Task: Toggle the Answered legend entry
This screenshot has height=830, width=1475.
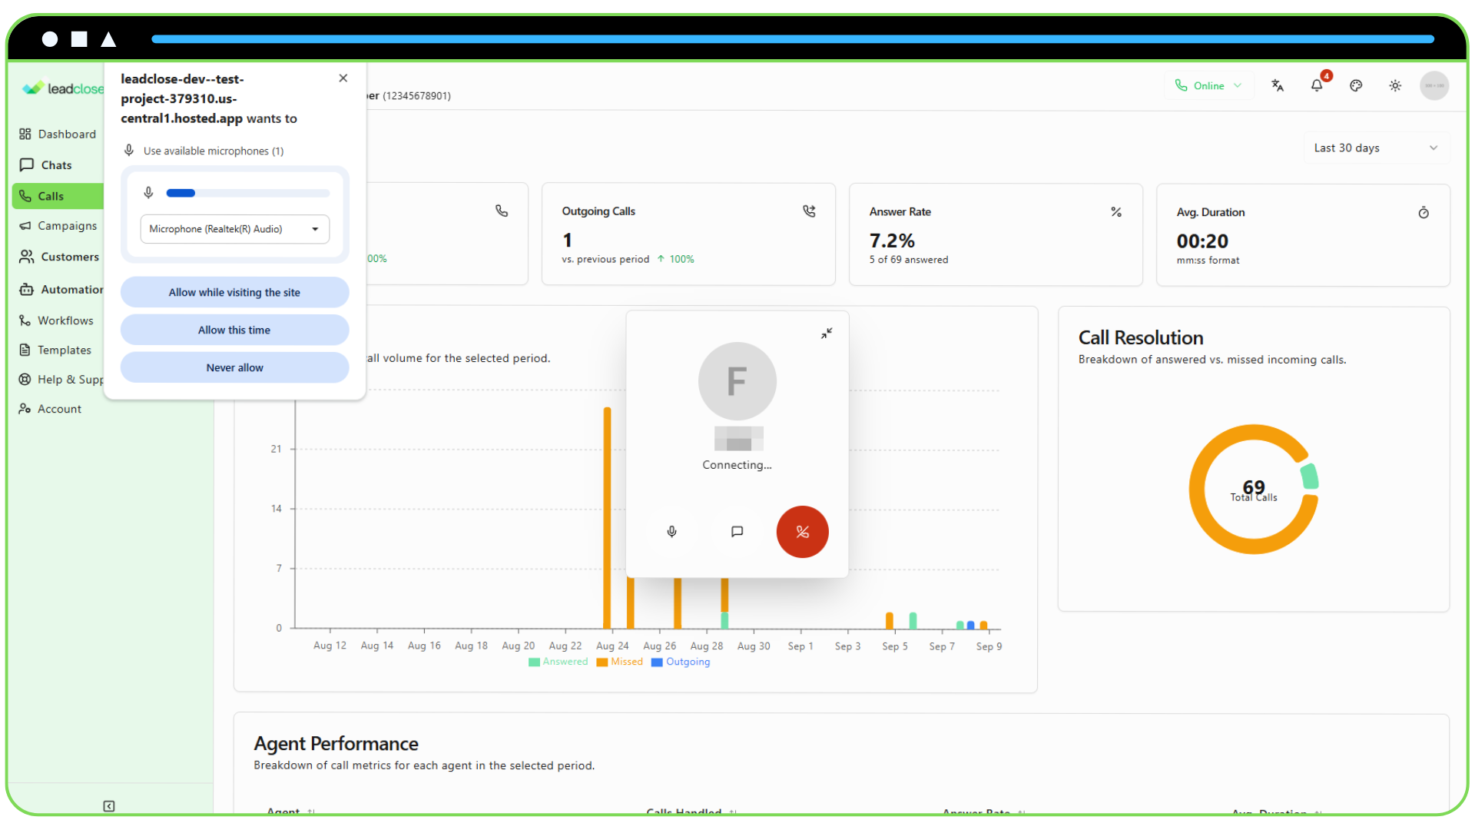Action: tap(558, 662)
